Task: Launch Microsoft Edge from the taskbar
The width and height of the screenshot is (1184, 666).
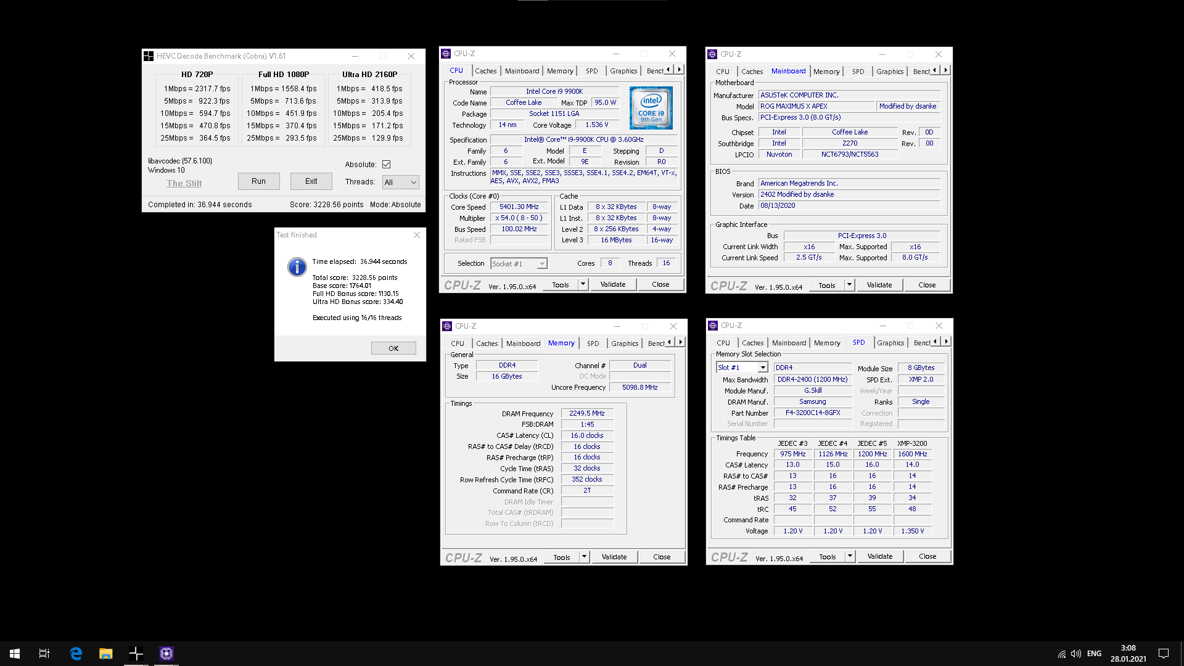Action: coord(76,654)
